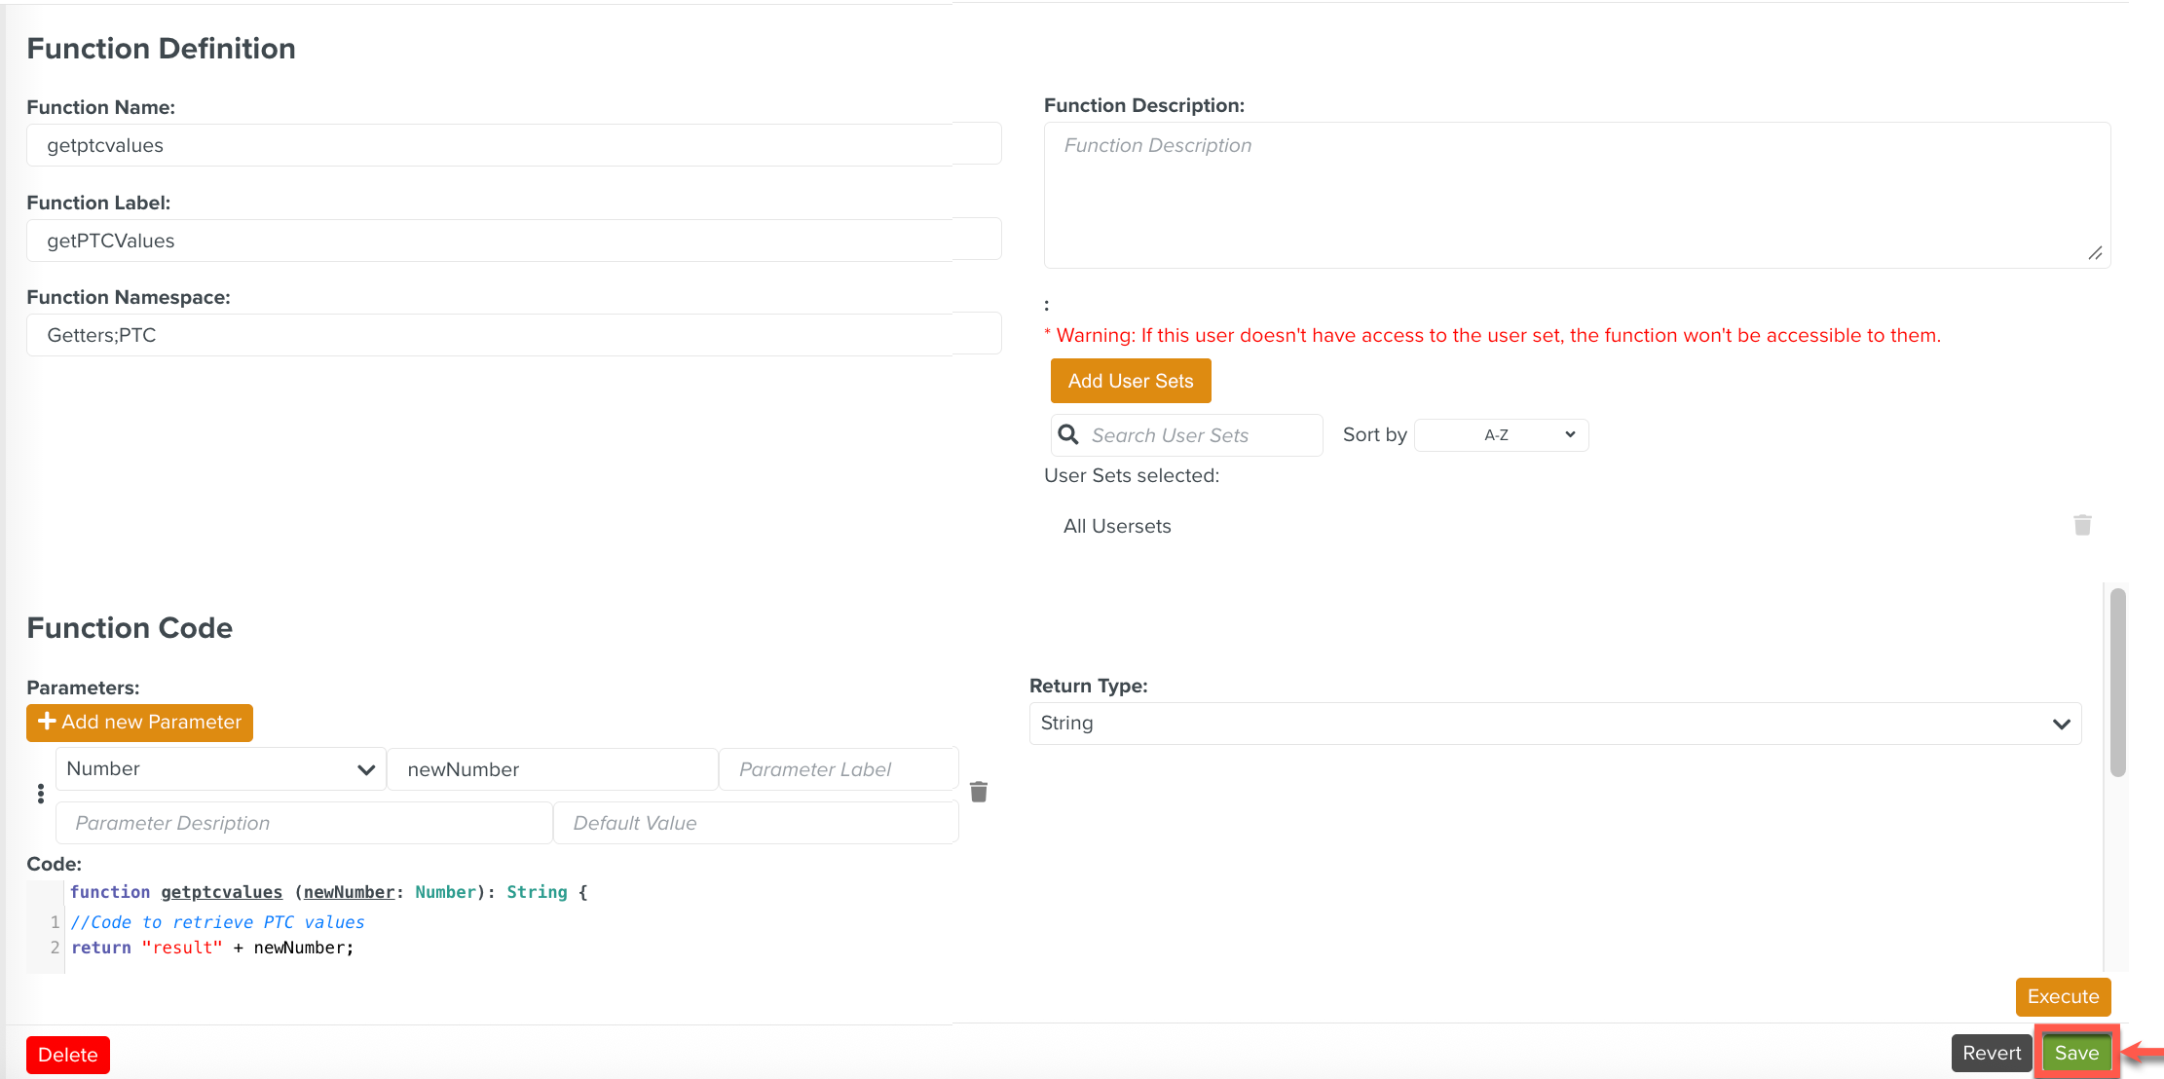Click the Default Value parameter field
This screenshot has width=2164, height=1079.
point(756,823)
